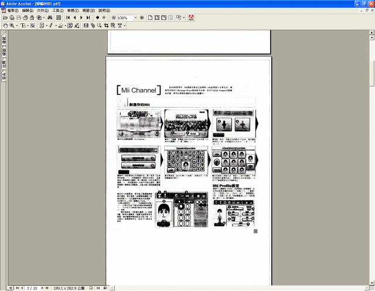Select the Crop tool
This screenshot has height=291, width=375.
(106, 26)
